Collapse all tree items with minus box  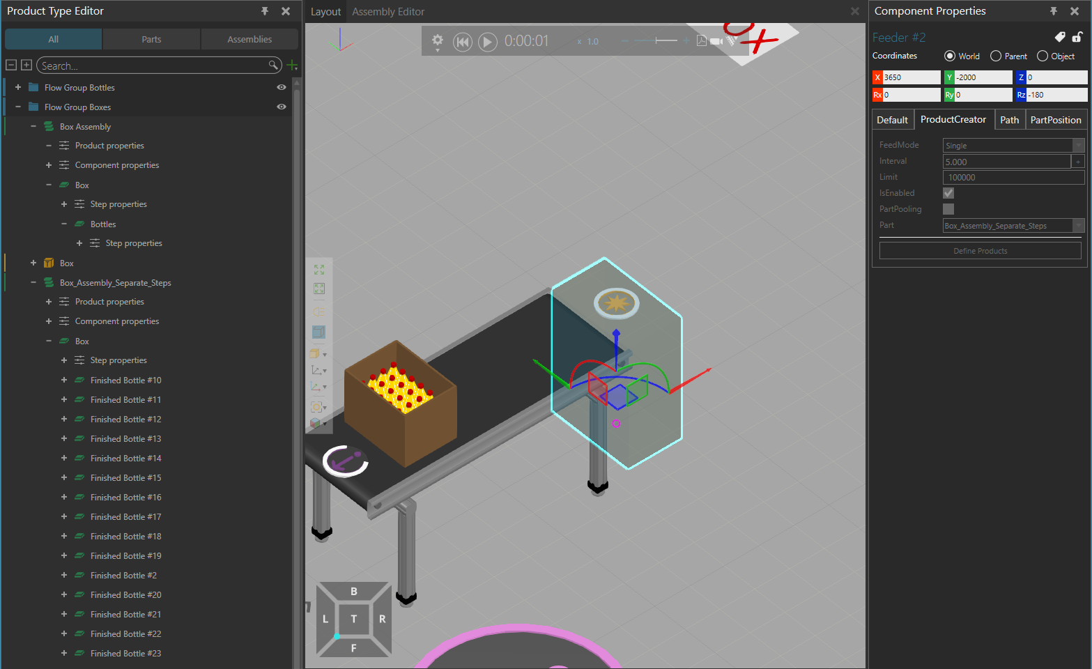[11, 65]
